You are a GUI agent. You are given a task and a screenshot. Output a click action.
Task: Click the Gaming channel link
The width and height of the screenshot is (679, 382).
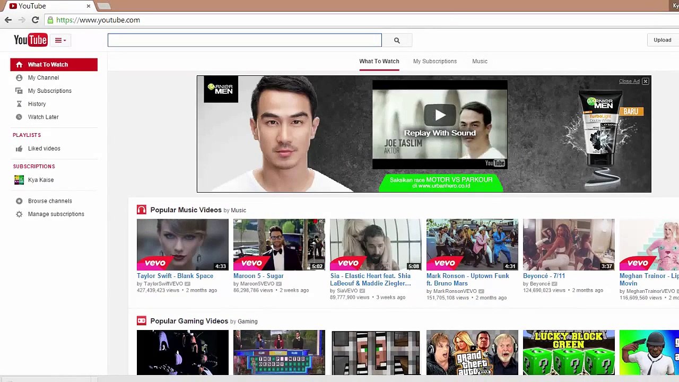(x=247, y=322)
